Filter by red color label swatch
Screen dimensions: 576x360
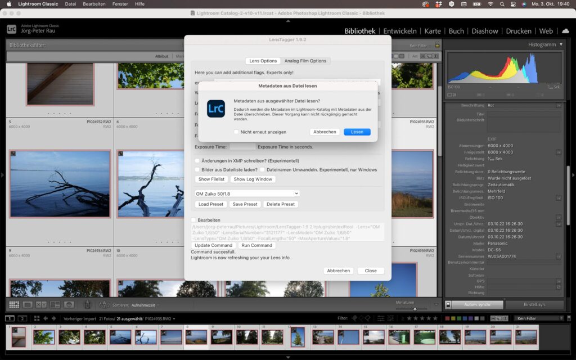pos(447,318)
